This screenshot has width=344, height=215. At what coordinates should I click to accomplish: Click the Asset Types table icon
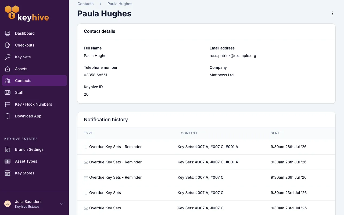[x=8, y=161]
